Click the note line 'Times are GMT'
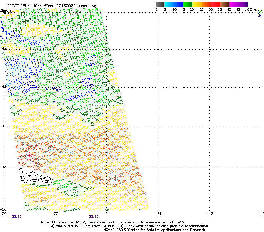This screenshot has width=264, height=232. 69,222
